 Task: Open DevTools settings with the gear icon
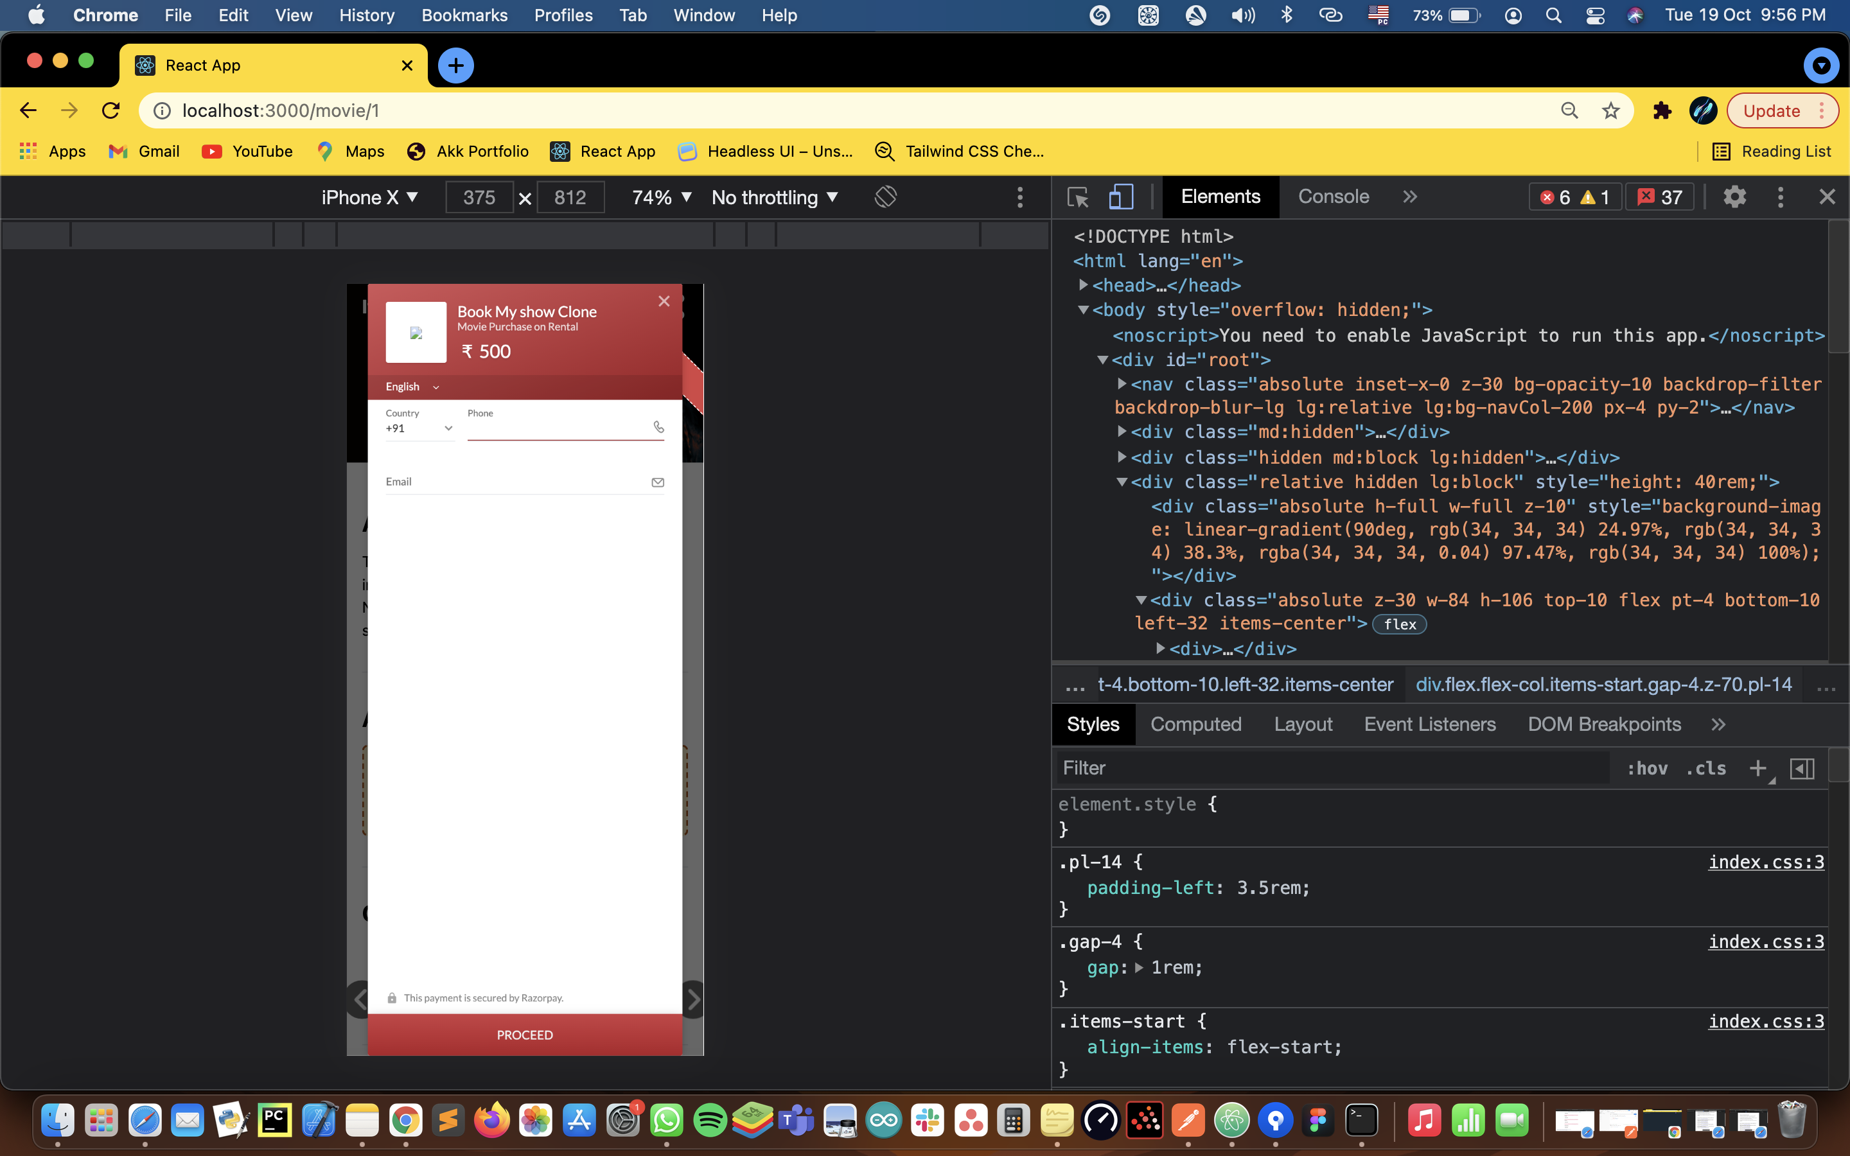(1734, 197)
